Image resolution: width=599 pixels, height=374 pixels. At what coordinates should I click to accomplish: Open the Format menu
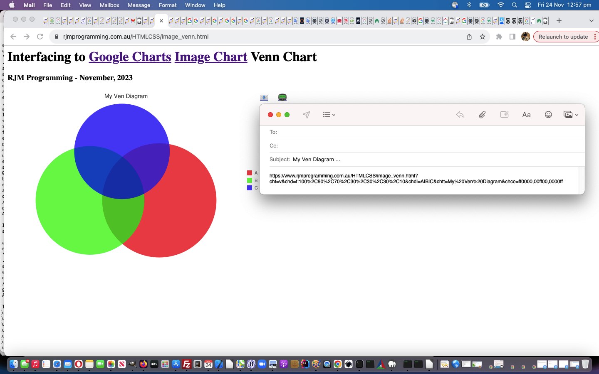[x=168, y=5]
